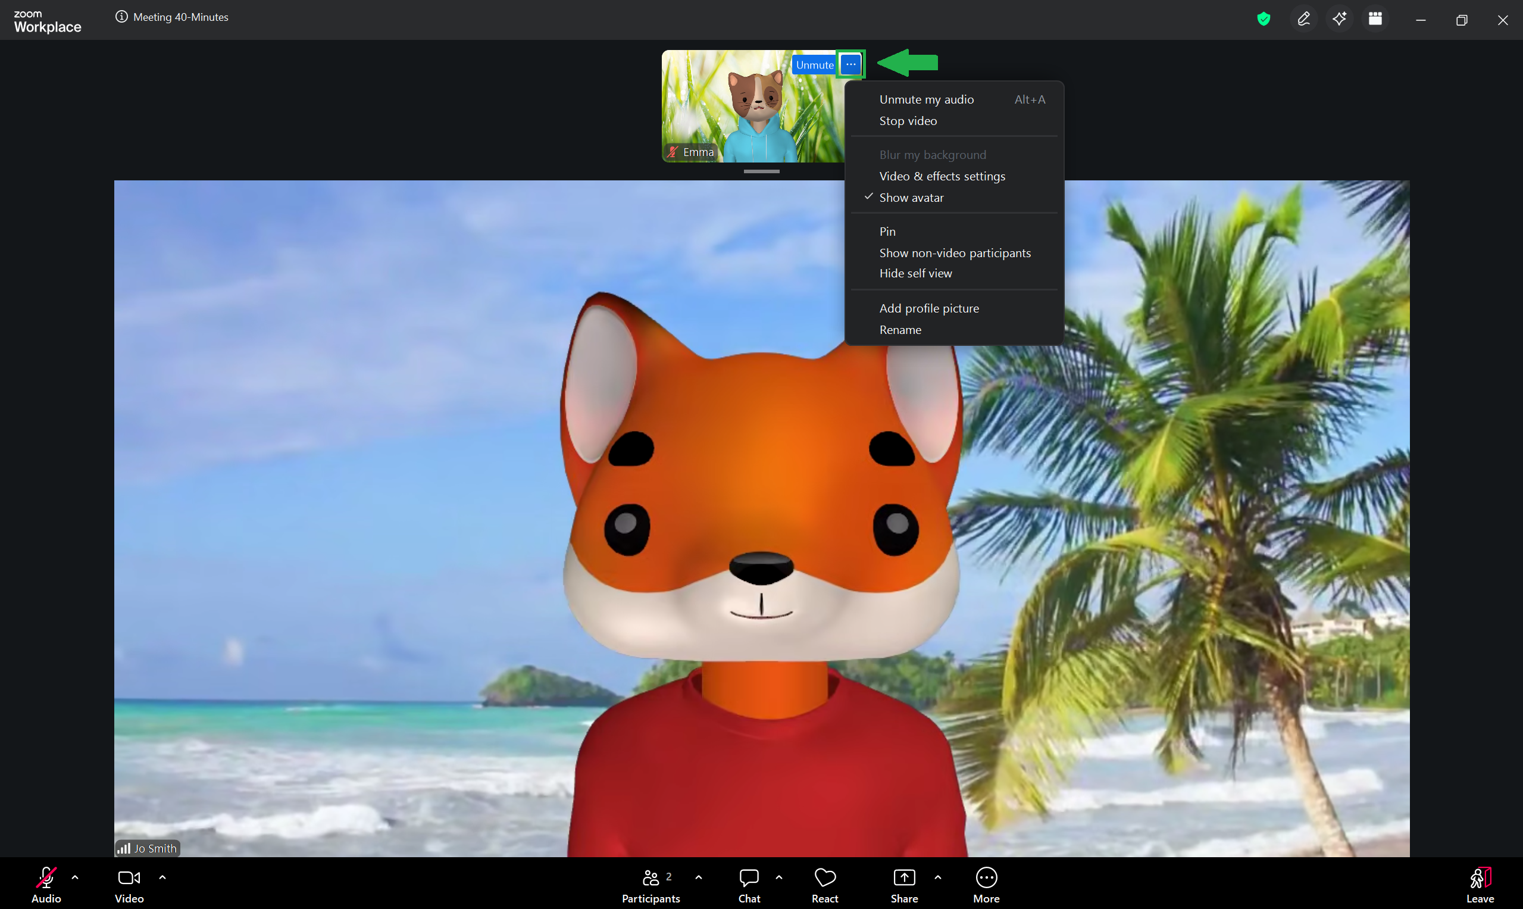Image resolution: width=1523 pixels, height=909 pixels.
Task: Open the Chat panel
Action: [749, 885]
